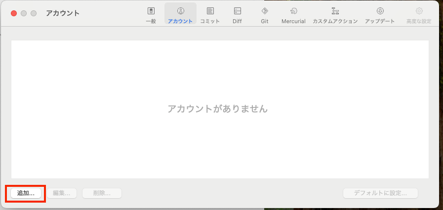The width and height of the screenshot is (443, 210).
Task: Select the アカウント preferences tab icon
Action: [180, 11]
